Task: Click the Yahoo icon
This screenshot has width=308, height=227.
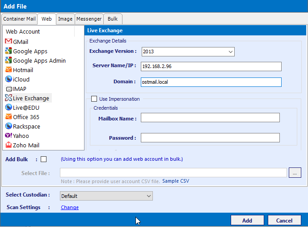Action: click(x=8, y=135)
